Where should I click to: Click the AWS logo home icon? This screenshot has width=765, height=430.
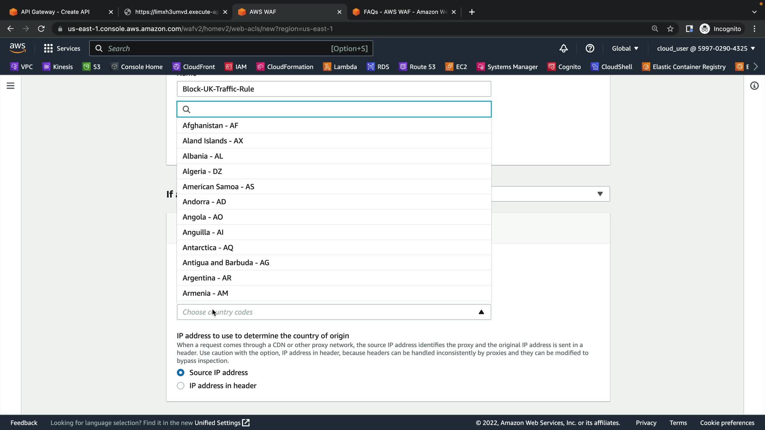[x=18, y=48]
